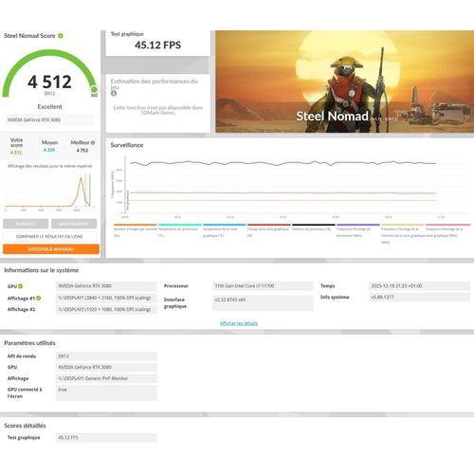Viewport: 474px width, 474px height.
Task: Click the green checkmark beside GPU label
Action: 21,286
